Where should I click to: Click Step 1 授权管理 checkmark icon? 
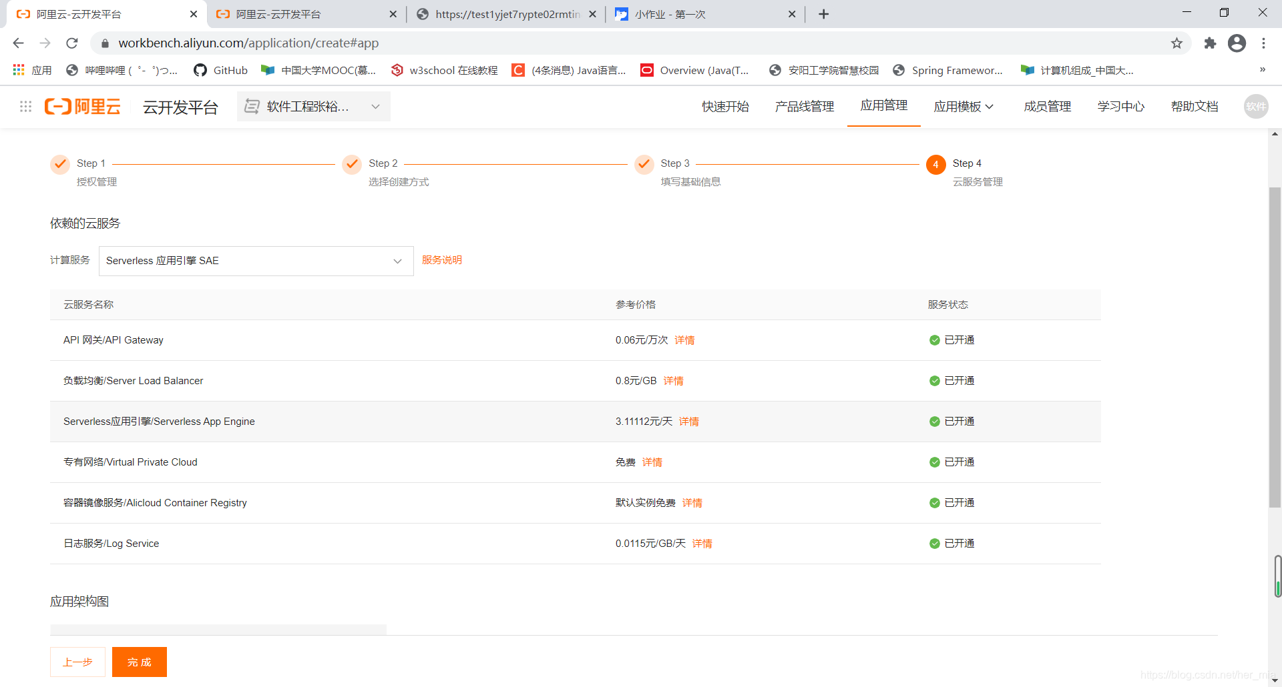coord(60,164)
